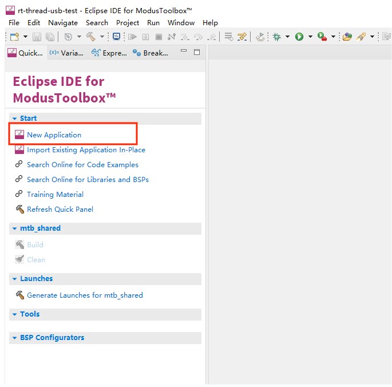Click the Step Into icon
This screenshot has height=387, width=392.
(185, 37)
